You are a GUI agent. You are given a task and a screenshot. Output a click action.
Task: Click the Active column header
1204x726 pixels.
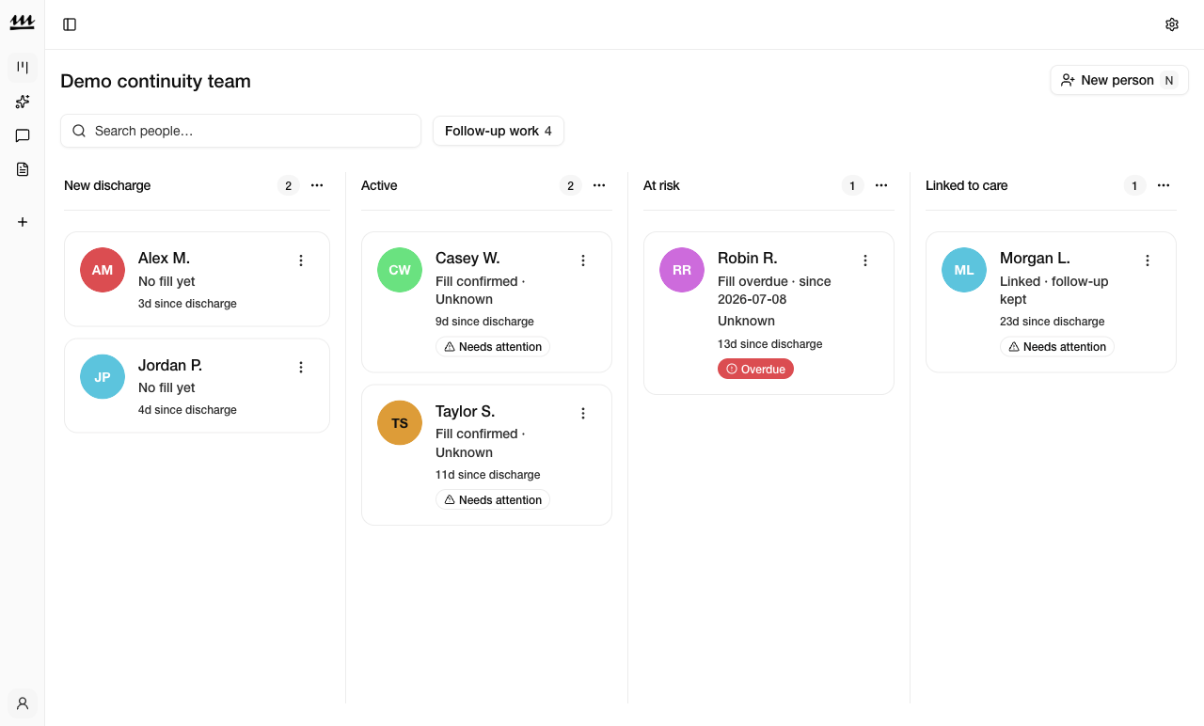pyautogui.click(x=379, y=185)
